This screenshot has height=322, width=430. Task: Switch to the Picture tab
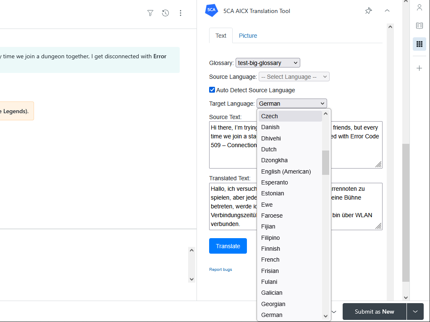(248, 36)
